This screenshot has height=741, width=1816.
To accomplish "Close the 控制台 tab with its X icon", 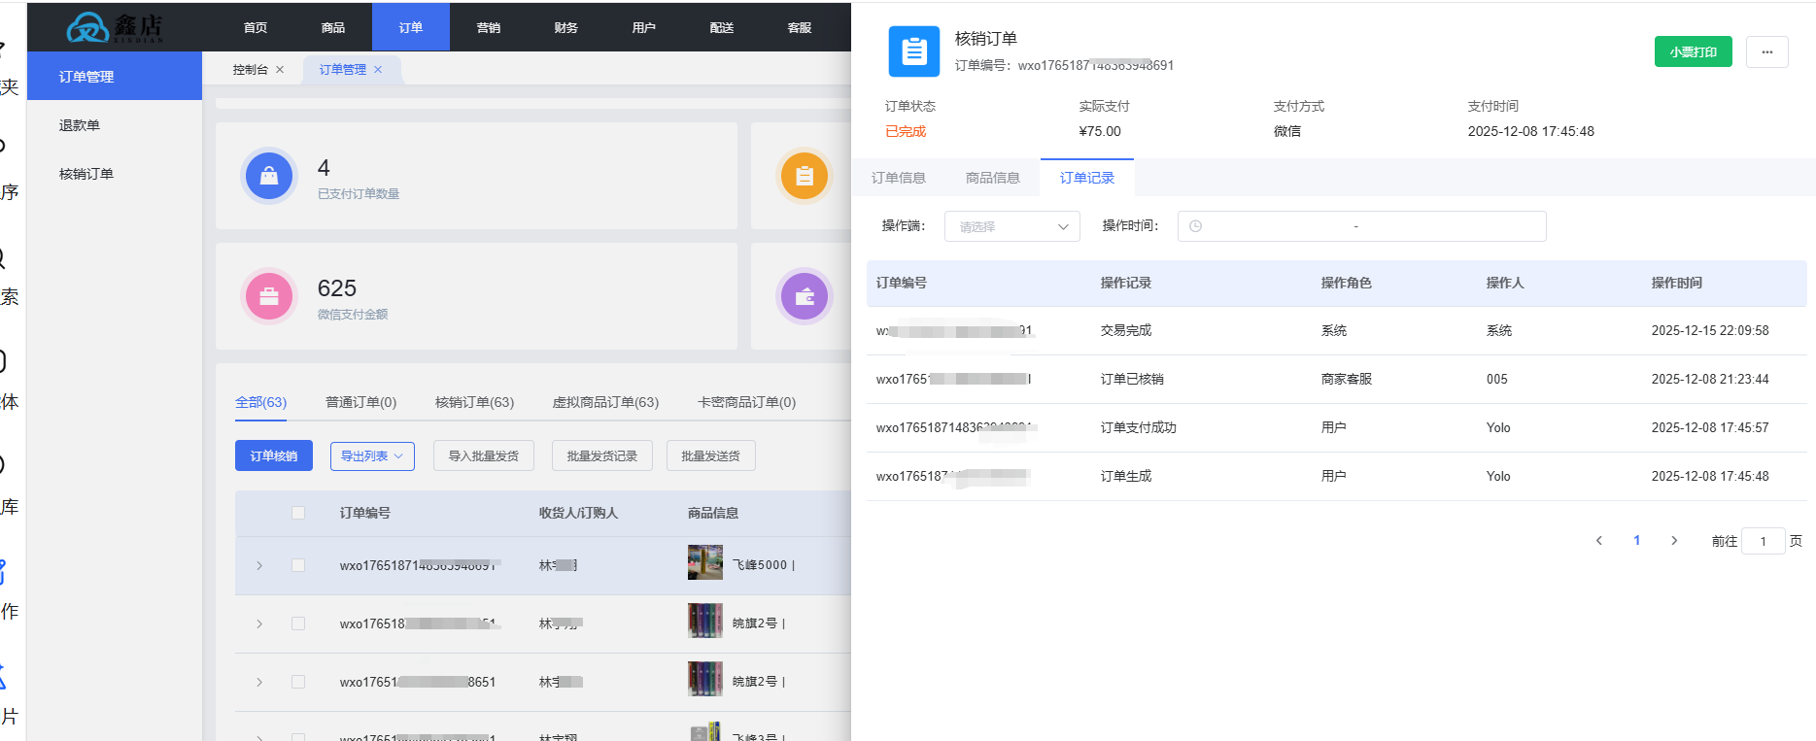I will [x=280, y=70].
